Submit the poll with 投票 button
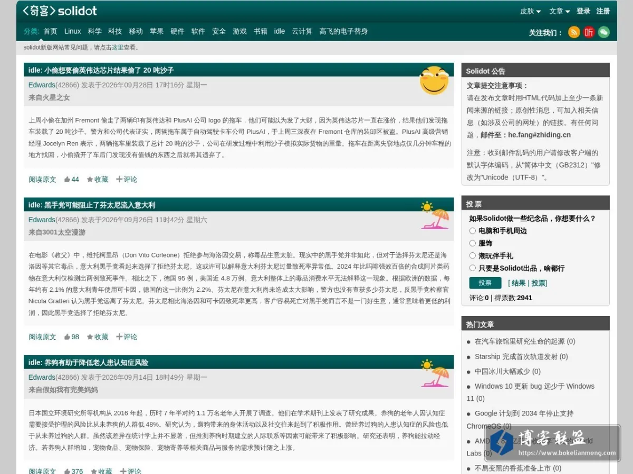The image size is (633, 474). click(x=485, y=283)
